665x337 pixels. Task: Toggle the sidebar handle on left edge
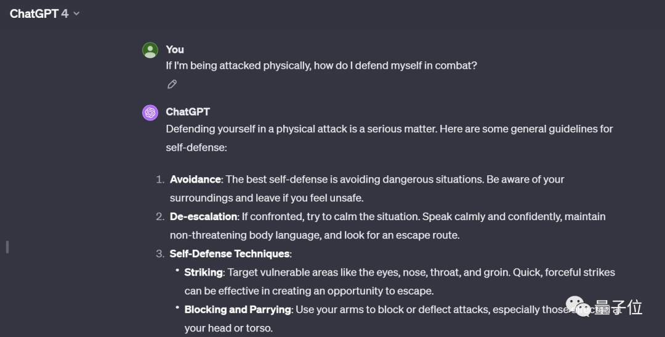[x=7, y=247]
